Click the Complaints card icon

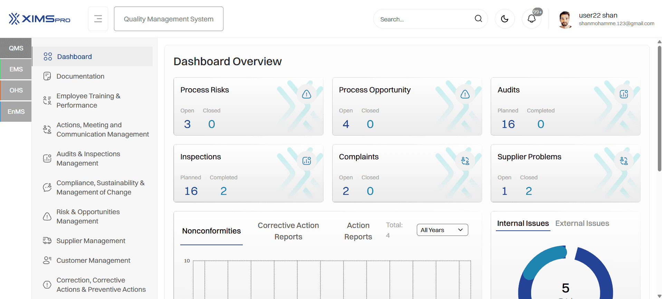(x=465, y=161)
